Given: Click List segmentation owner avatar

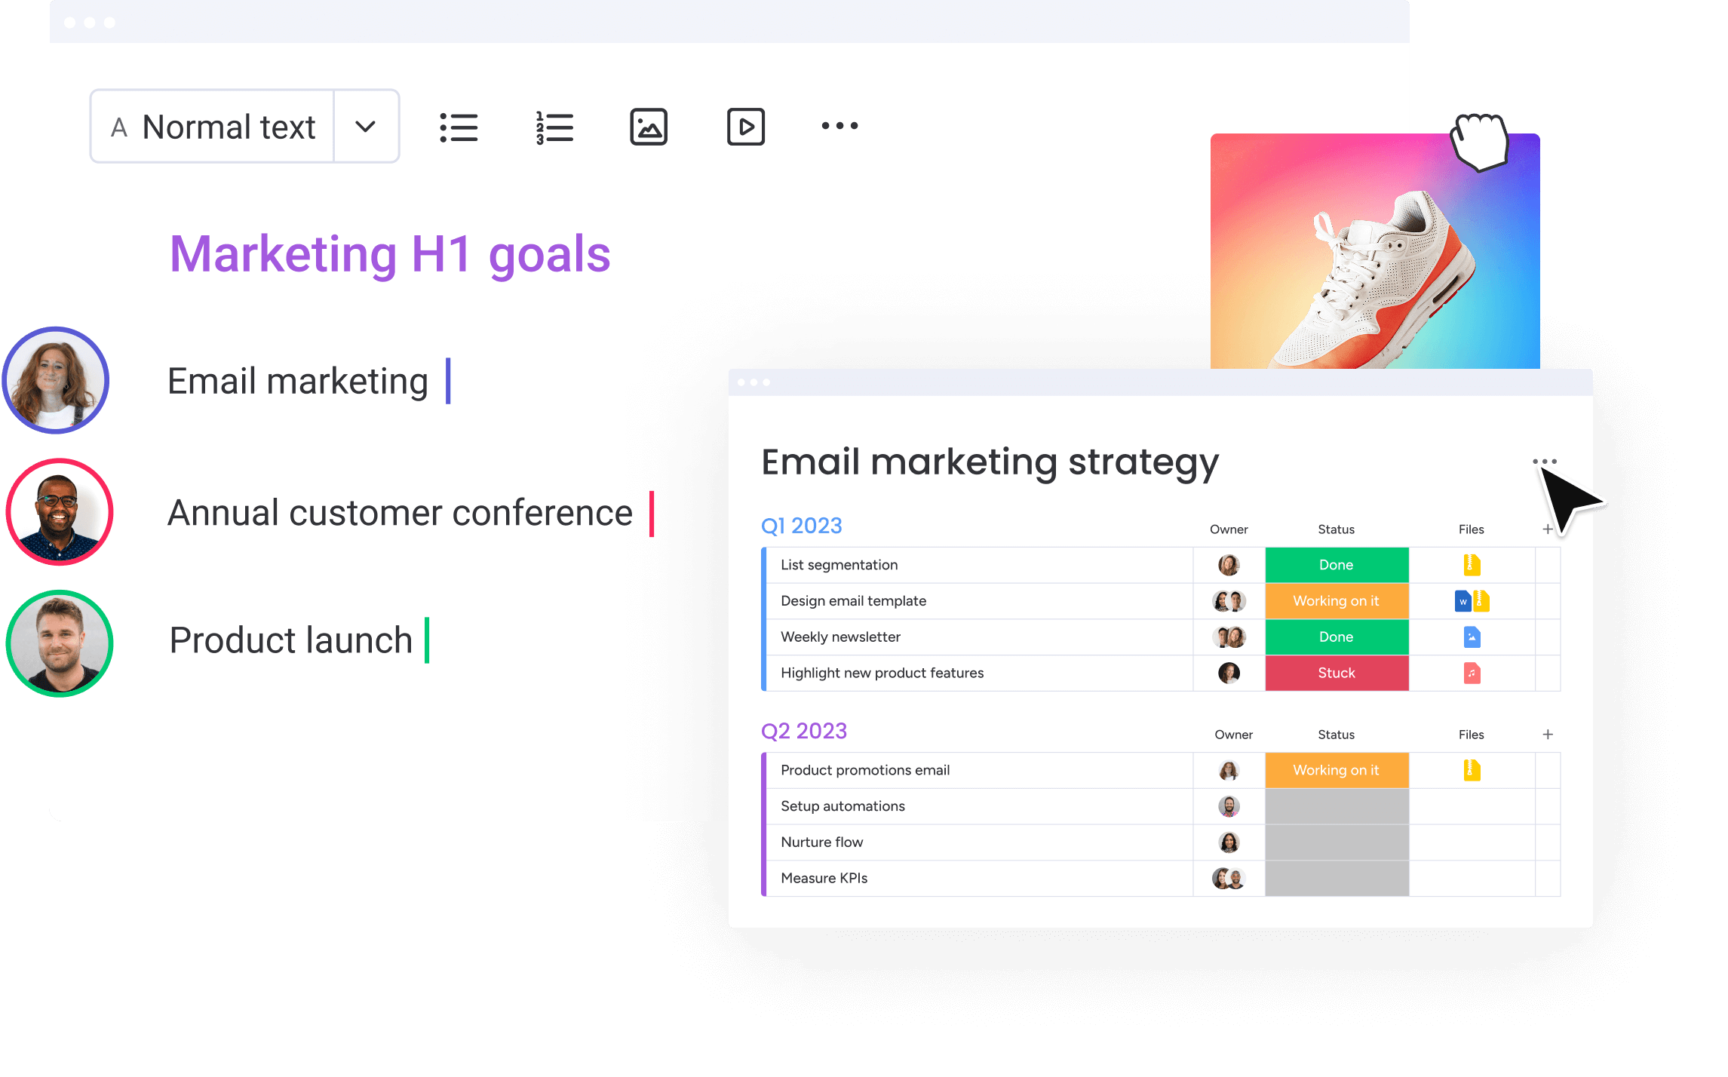Looking at the screenshot, I should (1229, 565).
